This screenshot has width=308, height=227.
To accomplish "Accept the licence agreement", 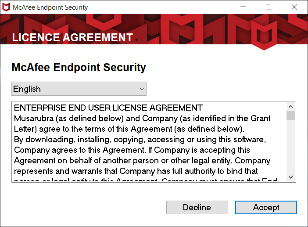I will [x=266, y=207].
